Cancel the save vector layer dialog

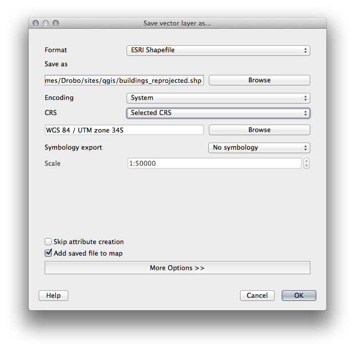pos(257,296)
